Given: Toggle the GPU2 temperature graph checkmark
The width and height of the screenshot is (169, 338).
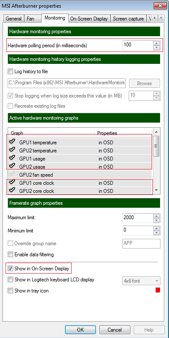Looking at the screenshot, I should point(12,150).
